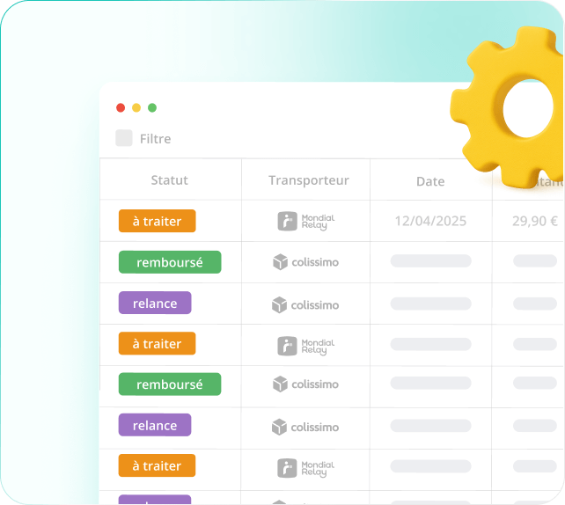Click the colissimo logo beside the second relance badge
The width and height of the screenshot is (565, 505).
coord(305,427)
